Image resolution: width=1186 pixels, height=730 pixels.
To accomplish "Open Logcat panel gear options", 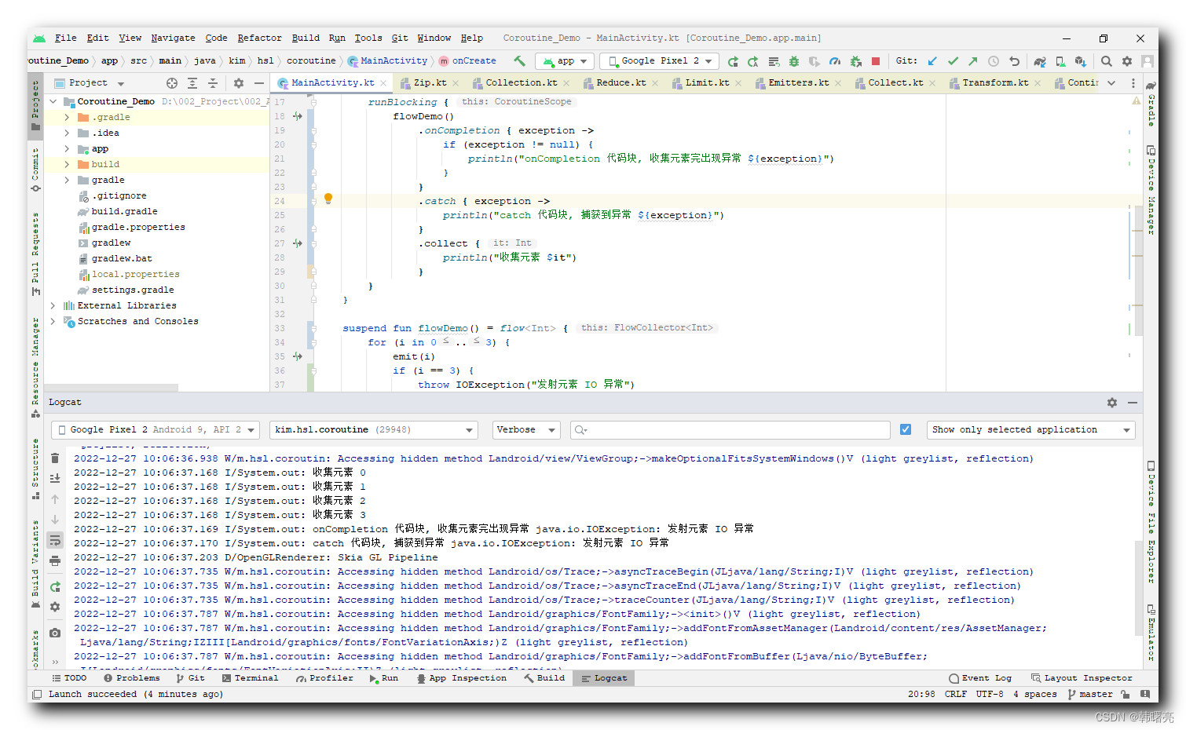I will coord(1112,403).
